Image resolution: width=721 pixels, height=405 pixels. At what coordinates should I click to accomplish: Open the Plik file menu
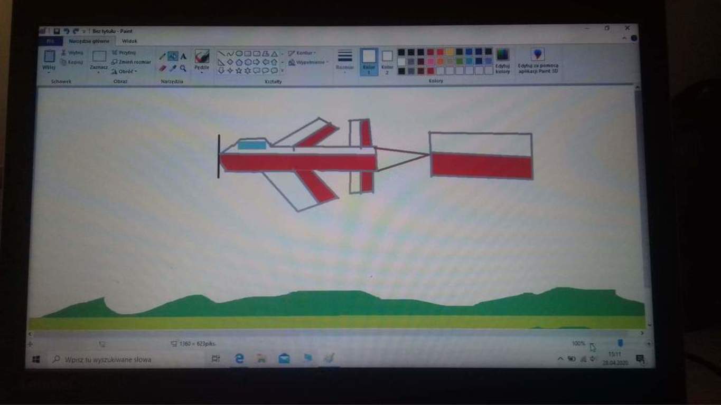coord(50,41)
